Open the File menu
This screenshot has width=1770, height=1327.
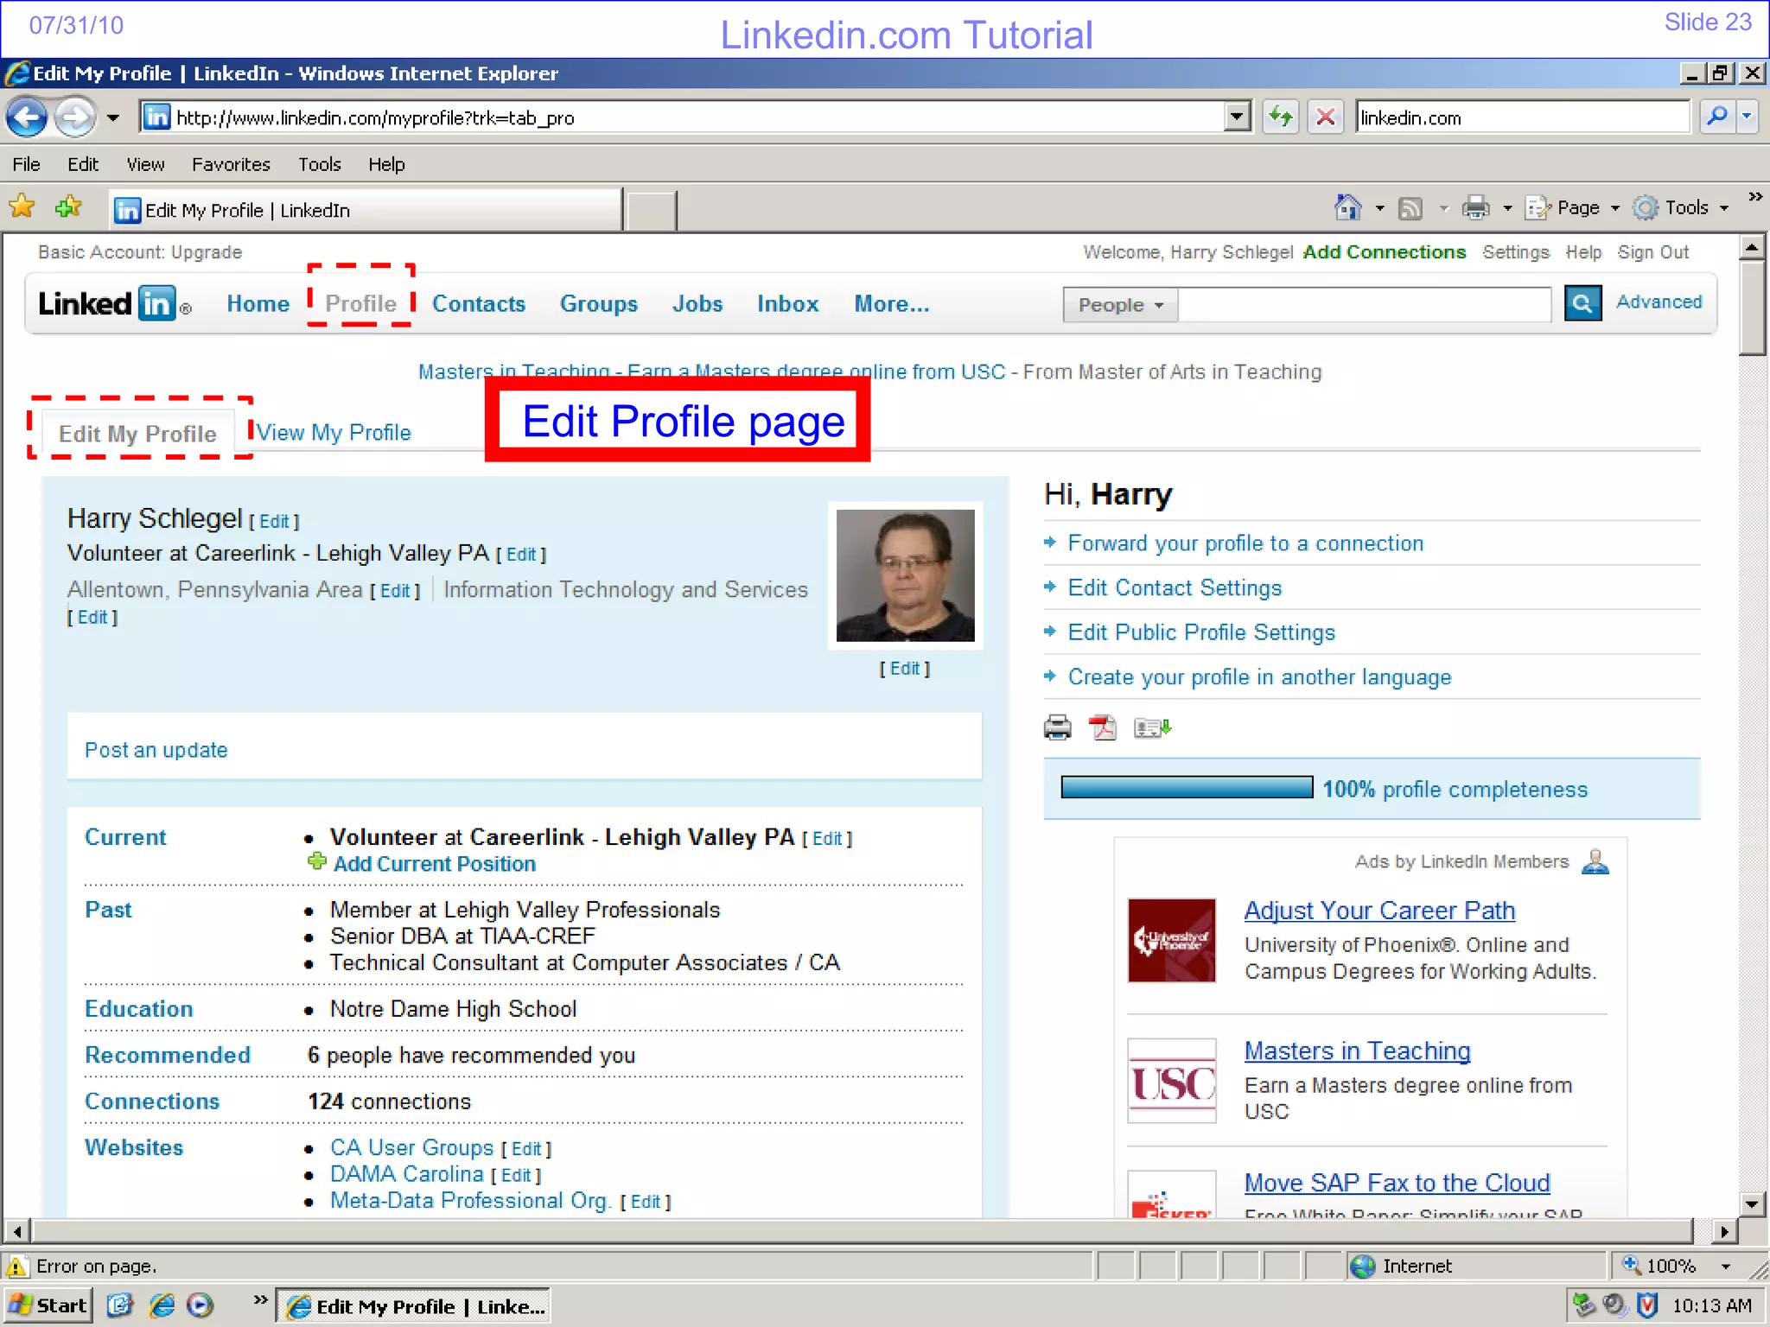coord(26,164)
